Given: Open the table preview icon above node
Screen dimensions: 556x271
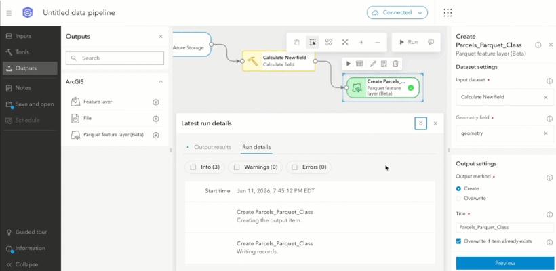Looking at the screenshot, I should pos(359,64).
